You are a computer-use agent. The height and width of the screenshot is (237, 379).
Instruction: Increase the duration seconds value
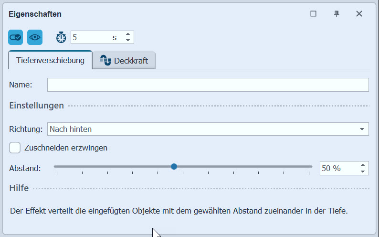127,34
